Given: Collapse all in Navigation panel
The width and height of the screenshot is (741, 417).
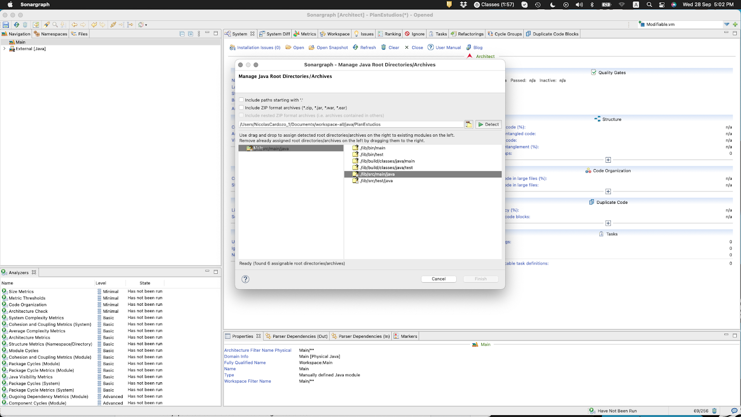Looking at the screenshot, I should [182, 34].
